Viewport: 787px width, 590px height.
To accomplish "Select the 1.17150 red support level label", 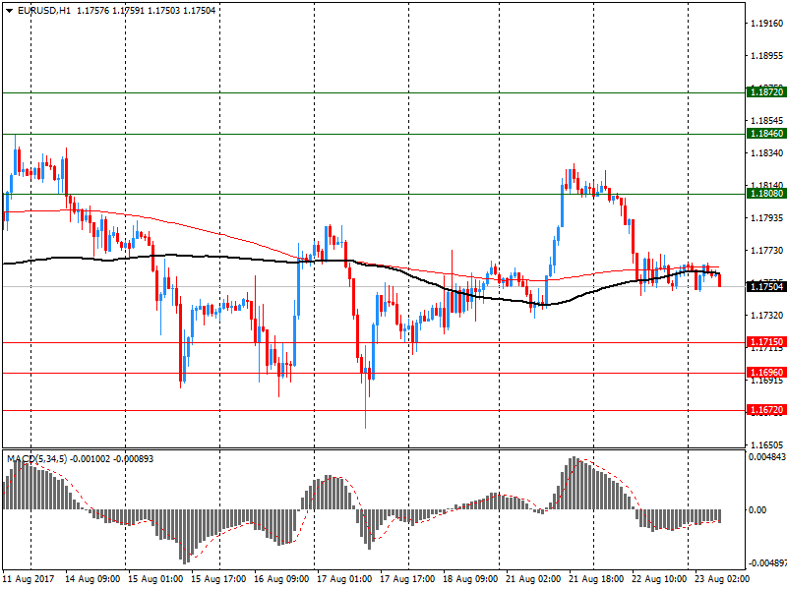I will coord(766,342).
